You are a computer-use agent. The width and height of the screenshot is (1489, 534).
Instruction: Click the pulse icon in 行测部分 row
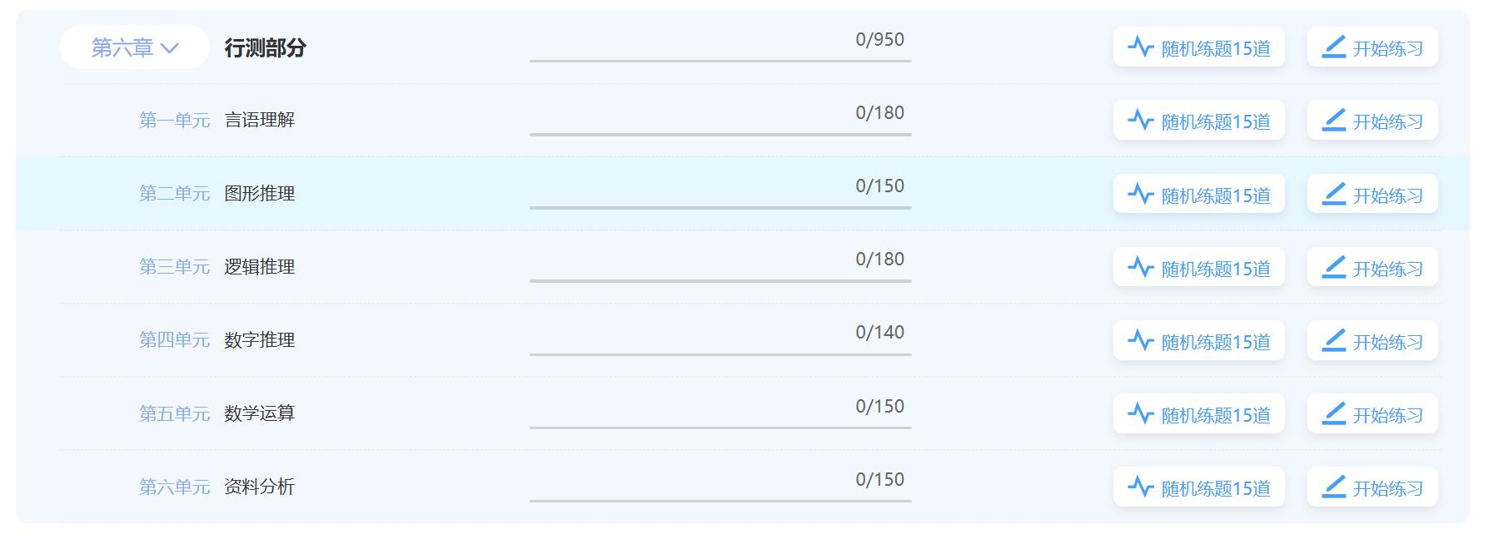[1141, 47]
